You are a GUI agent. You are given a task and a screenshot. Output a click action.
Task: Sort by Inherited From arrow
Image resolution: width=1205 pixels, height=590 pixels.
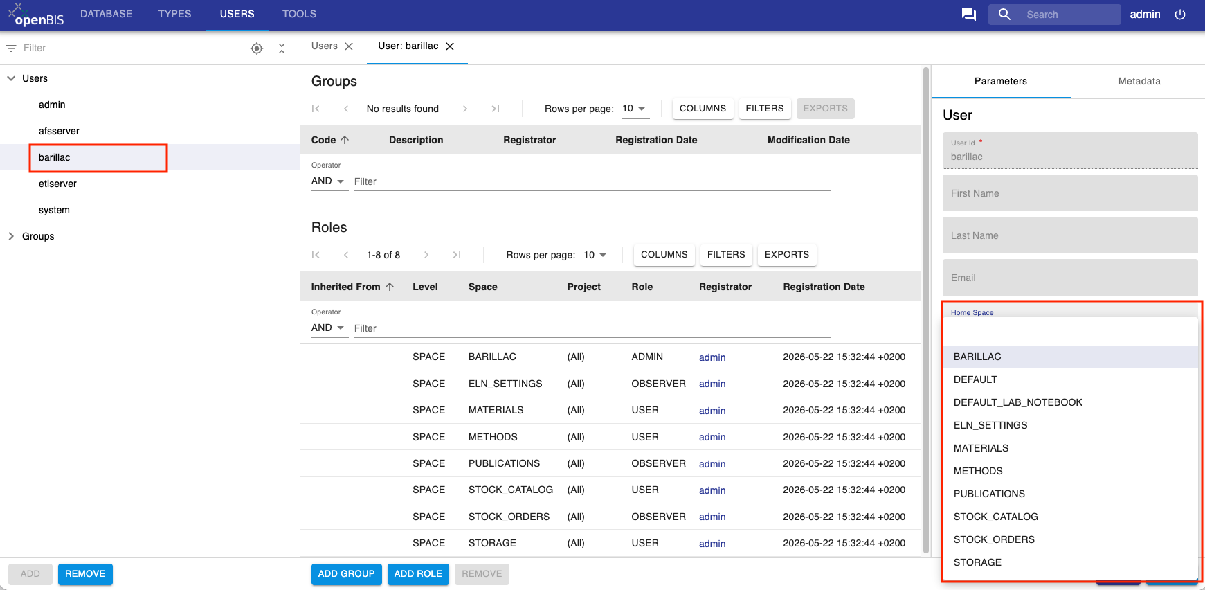pos(390,287)
